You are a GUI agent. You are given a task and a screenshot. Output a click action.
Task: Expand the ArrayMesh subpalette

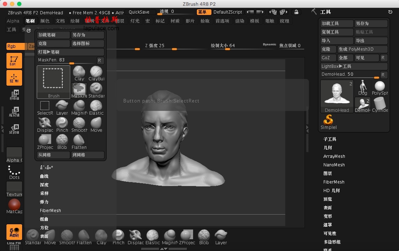click(334, 156)
